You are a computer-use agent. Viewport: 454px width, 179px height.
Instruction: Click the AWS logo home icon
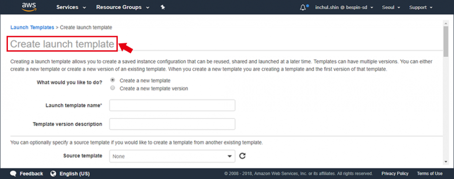tap(28, 7)
